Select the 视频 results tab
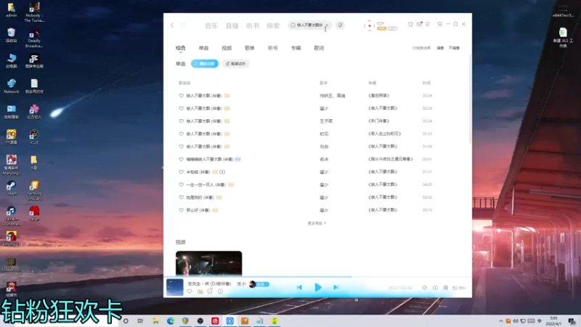The width and height of the screenshot is (581, 327). [227, 48]
